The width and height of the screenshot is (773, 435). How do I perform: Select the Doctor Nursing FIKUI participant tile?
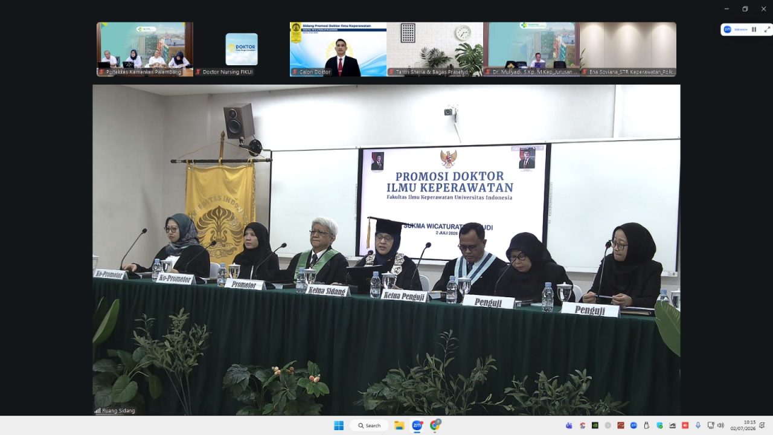242,49
